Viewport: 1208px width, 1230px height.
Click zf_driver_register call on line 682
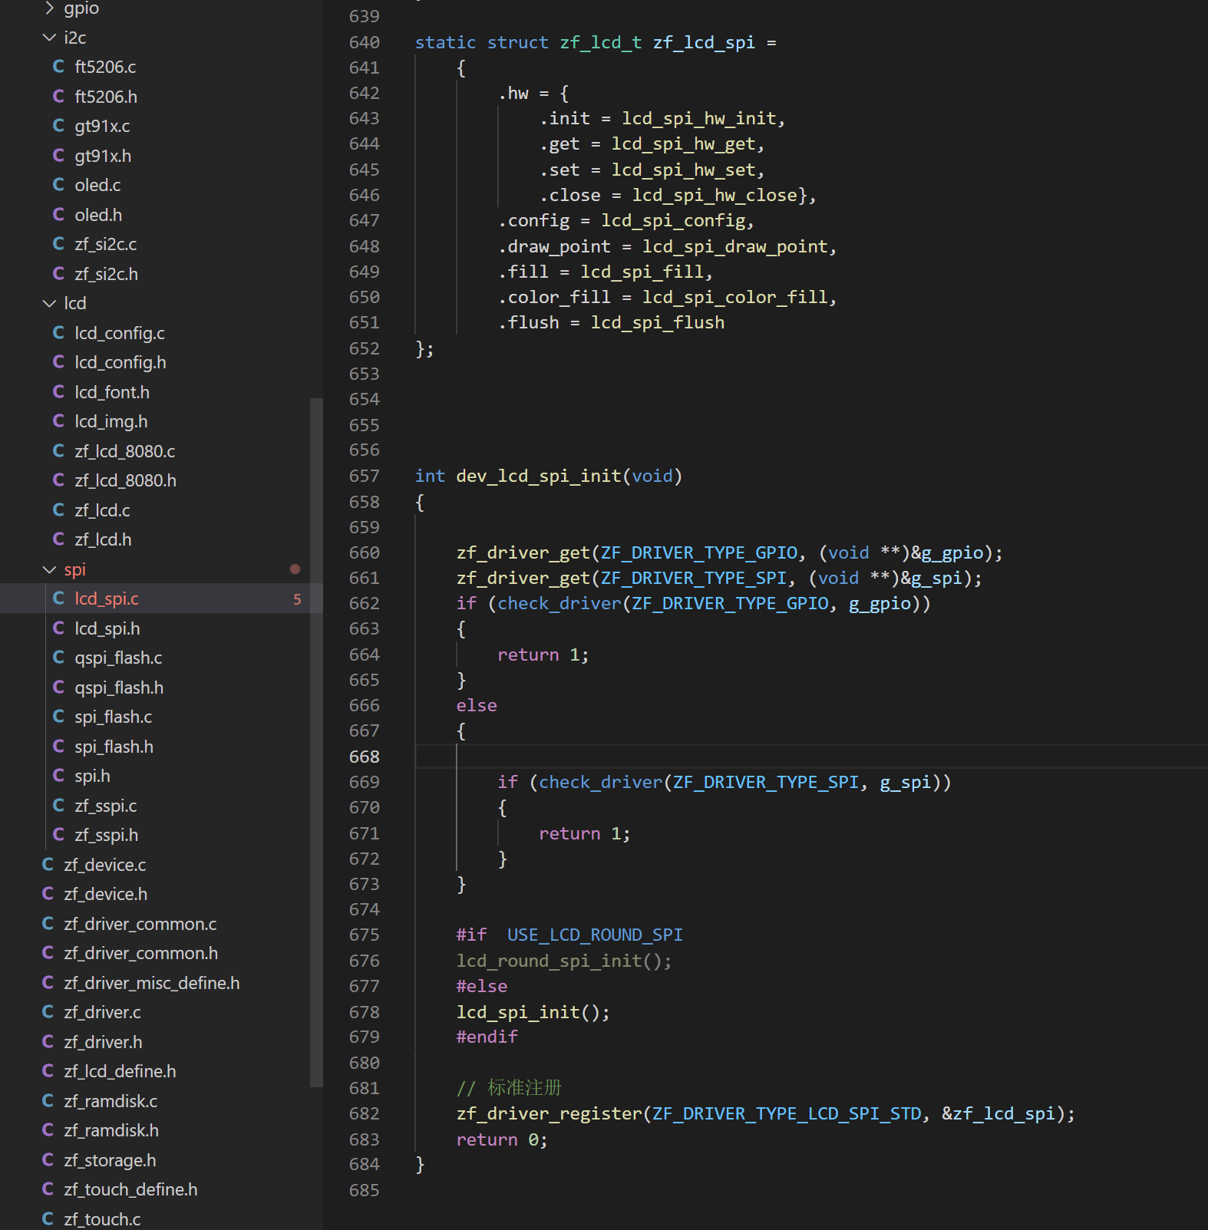tap(549, 1113)
